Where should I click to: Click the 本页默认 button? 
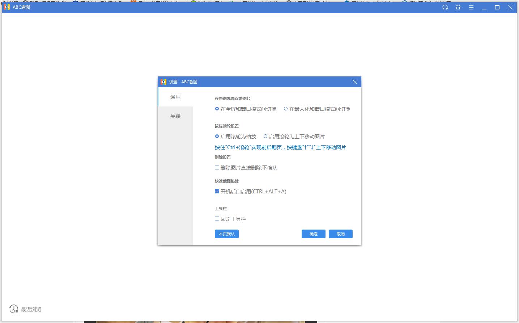(227, 234)
